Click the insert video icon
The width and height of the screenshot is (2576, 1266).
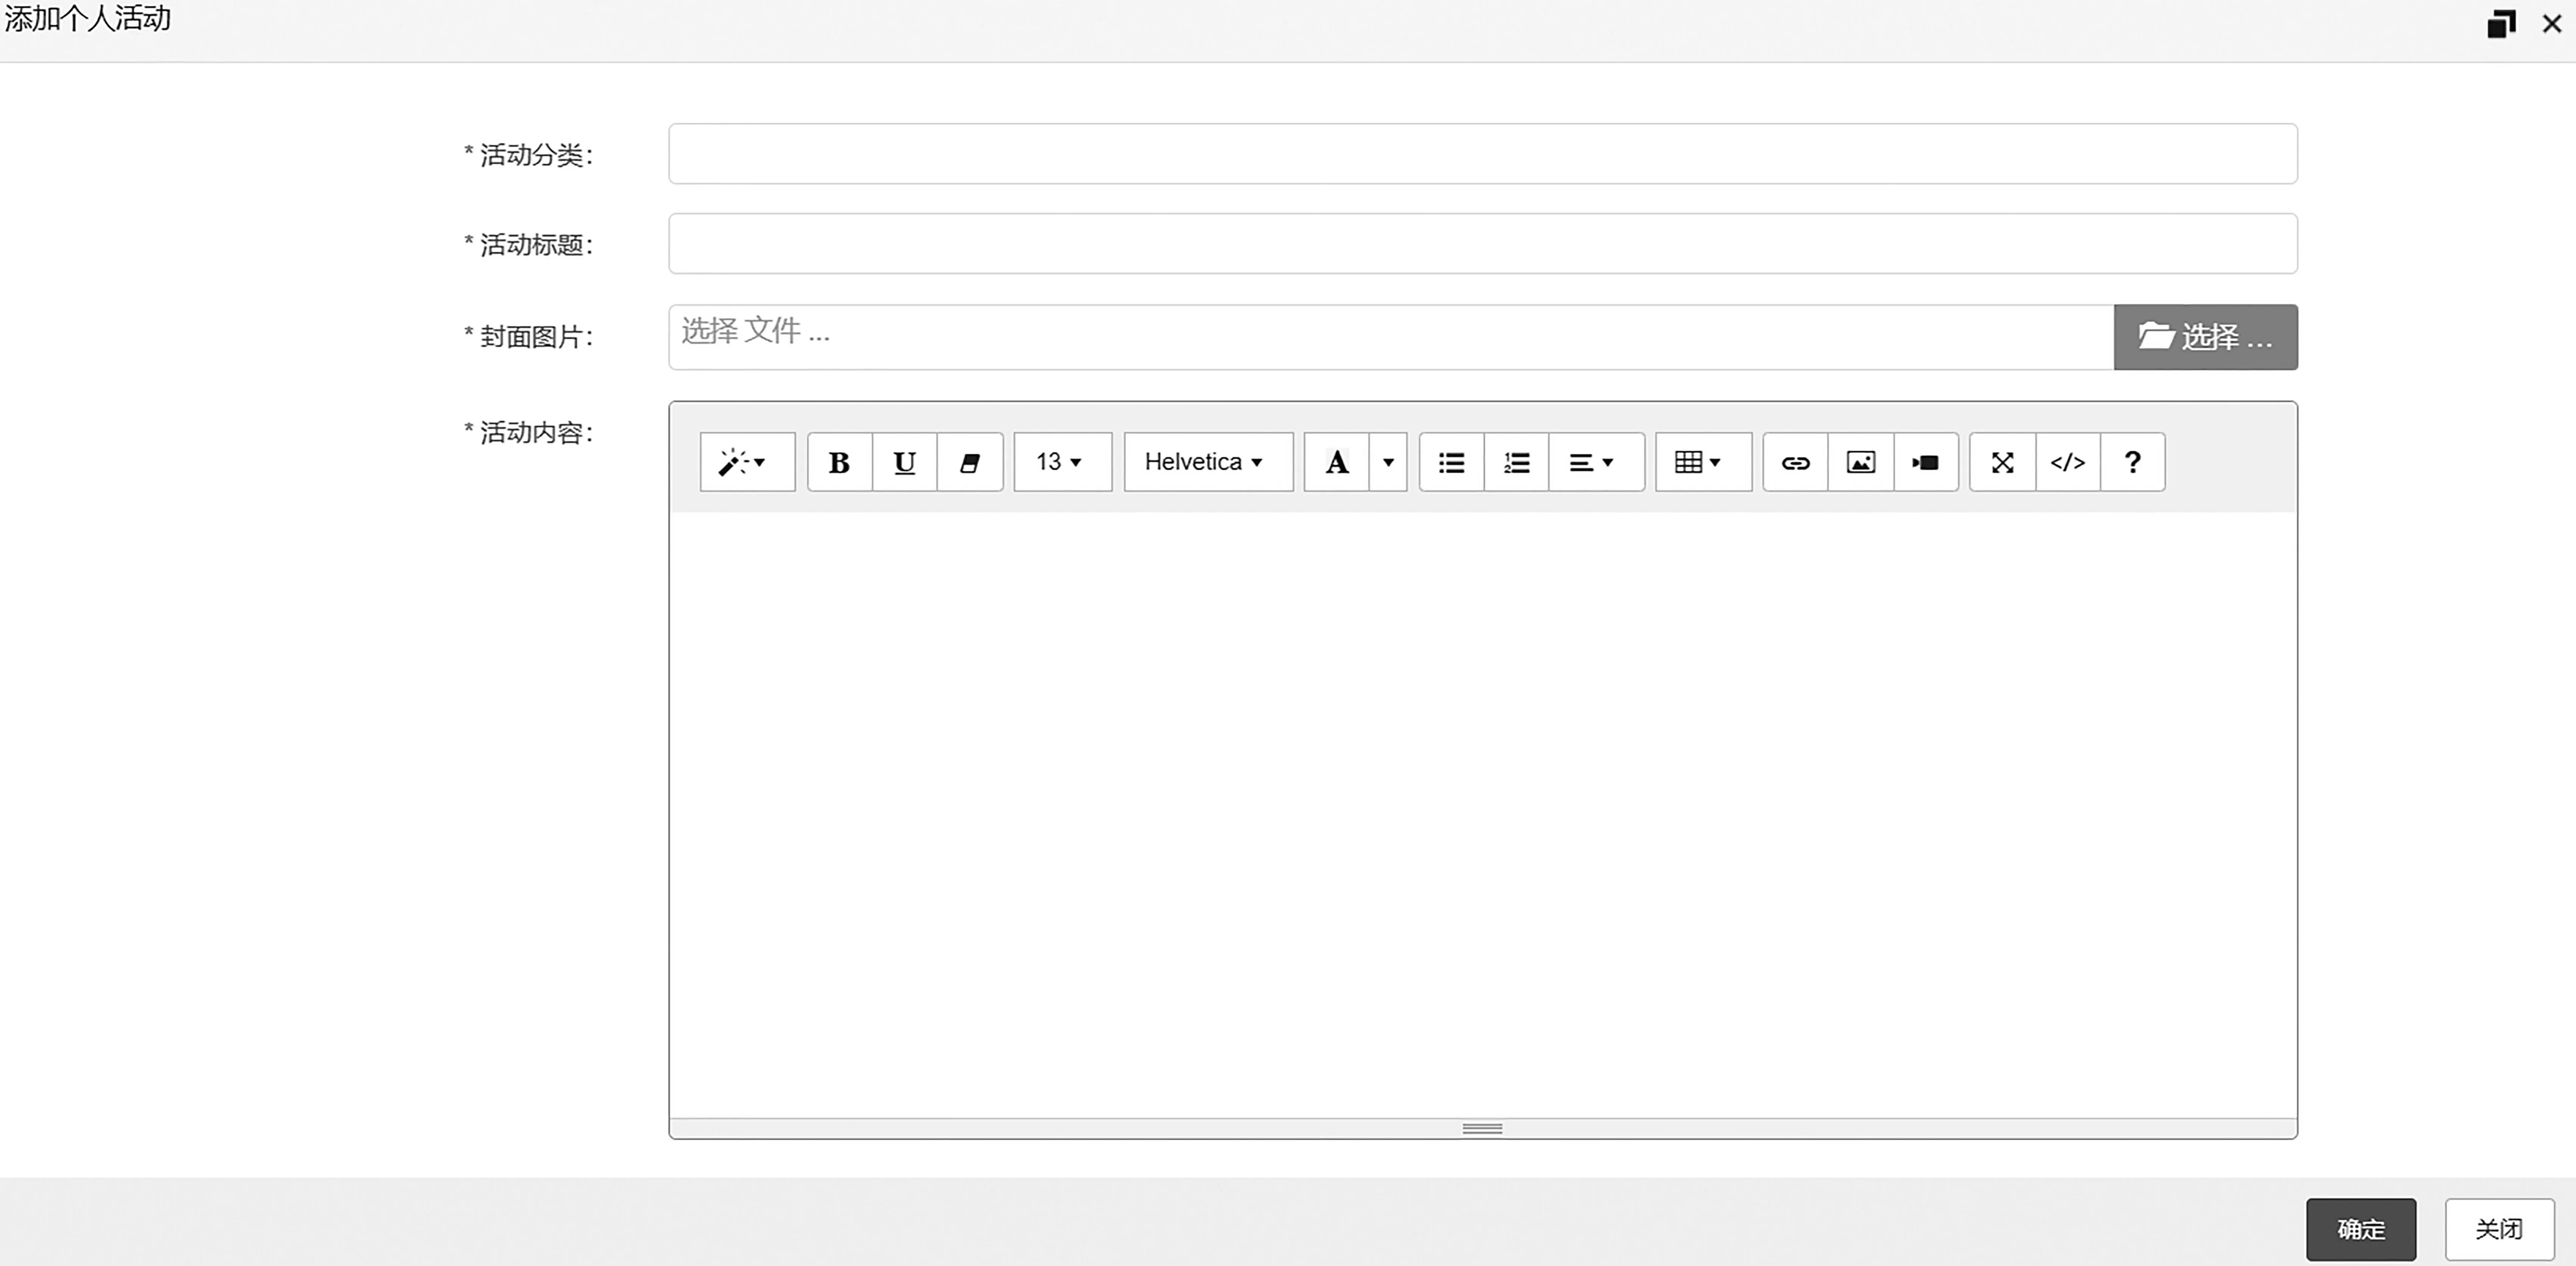(x=1925, y=462)
